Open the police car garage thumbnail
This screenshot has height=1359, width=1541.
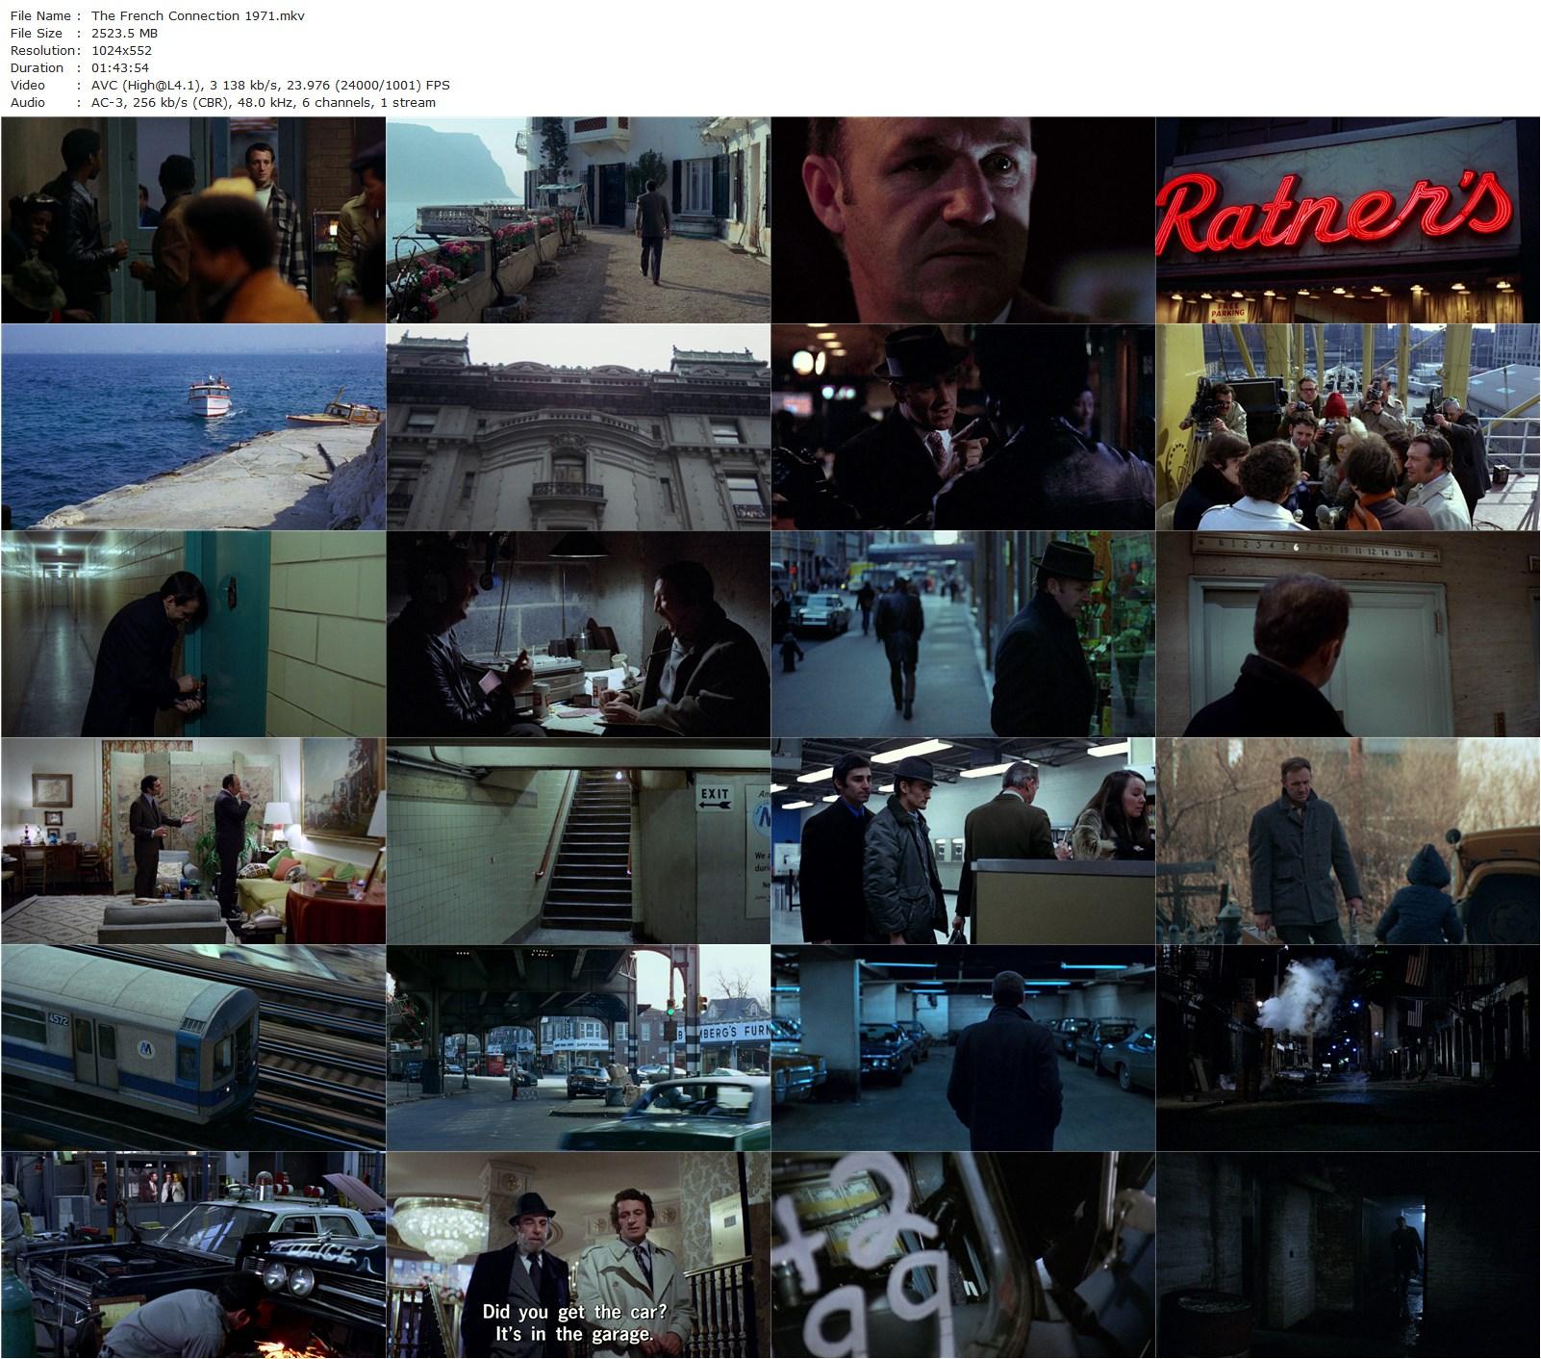tap(193, 1255)
